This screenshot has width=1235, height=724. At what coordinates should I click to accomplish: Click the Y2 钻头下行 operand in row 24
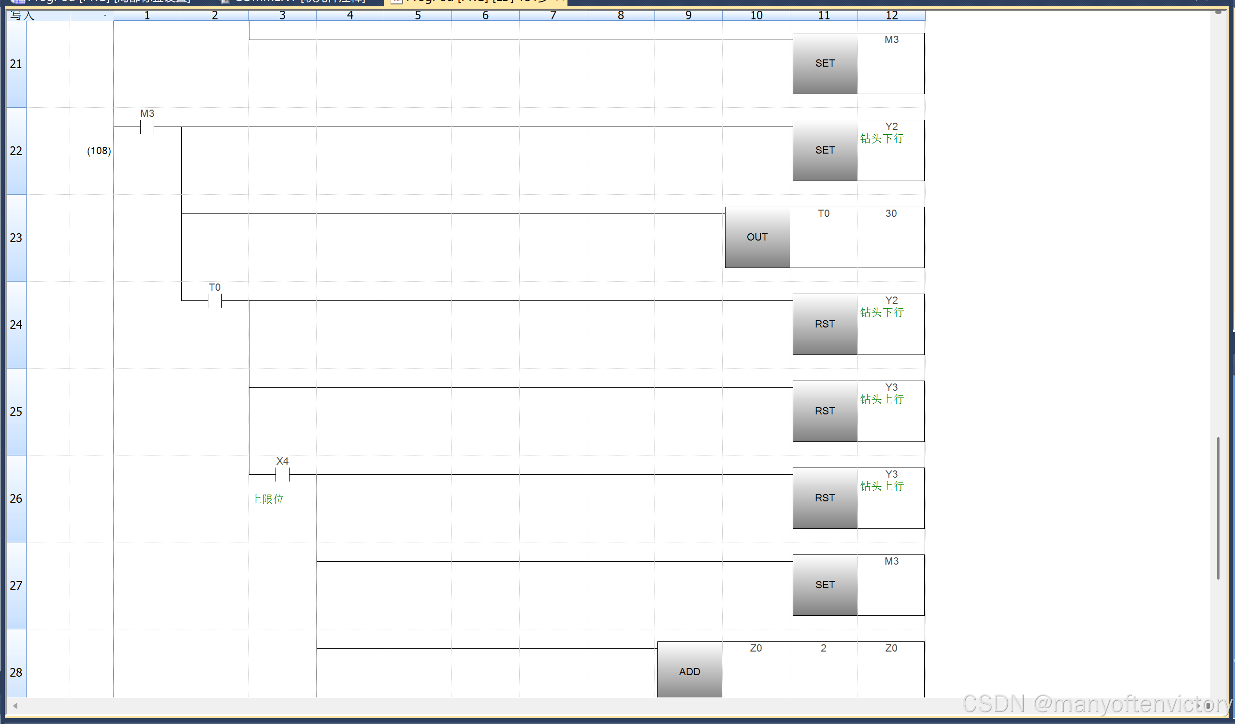pyautogui.click(x=882, y=307)
